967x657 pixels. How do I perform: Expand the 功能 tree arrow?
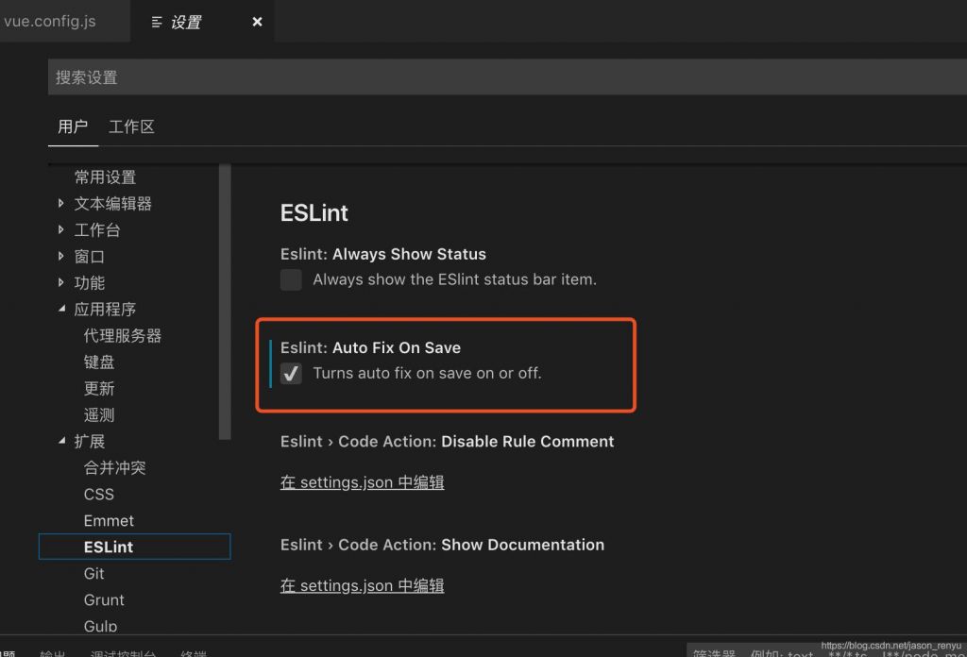[60, 282]
